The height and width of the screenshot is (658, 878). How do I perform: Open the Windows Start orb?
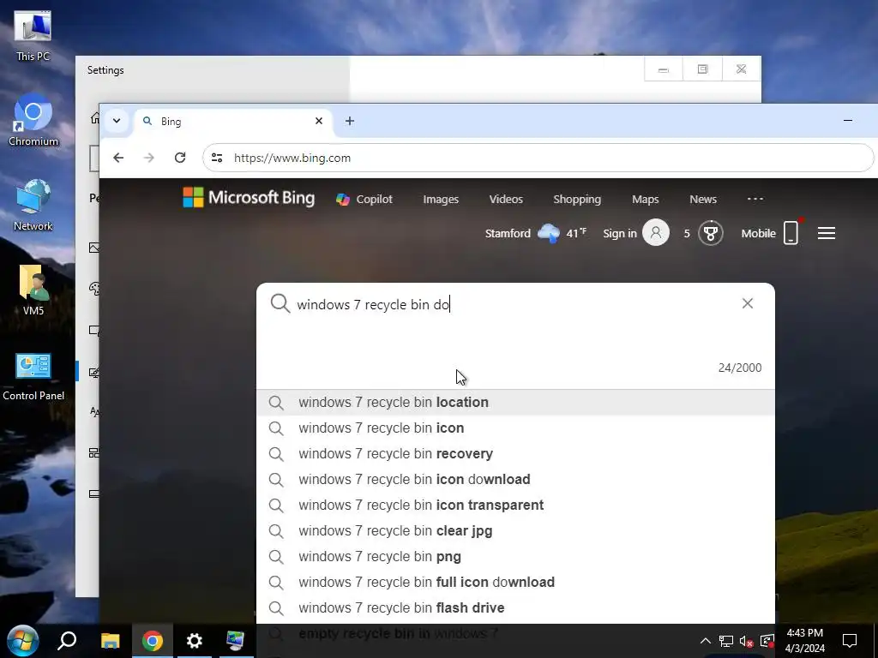click(22, 641)
